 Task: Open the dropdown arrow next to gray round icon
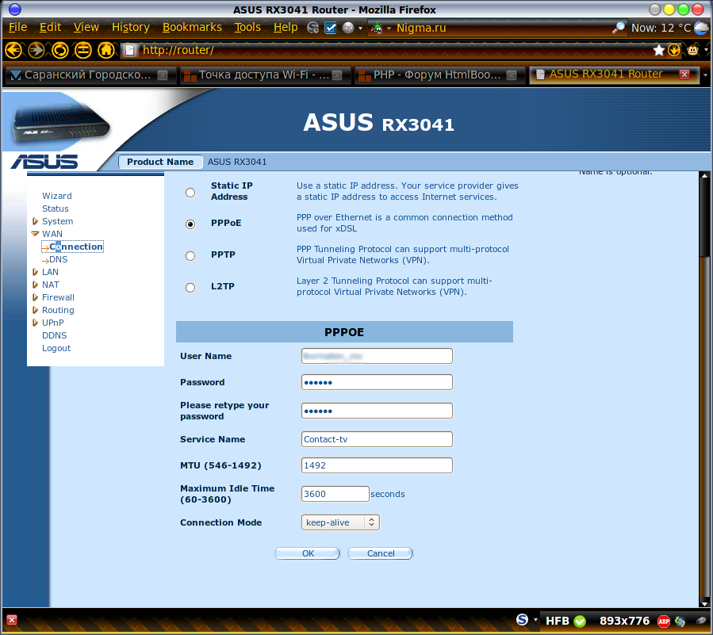click(x=360, y=29)
